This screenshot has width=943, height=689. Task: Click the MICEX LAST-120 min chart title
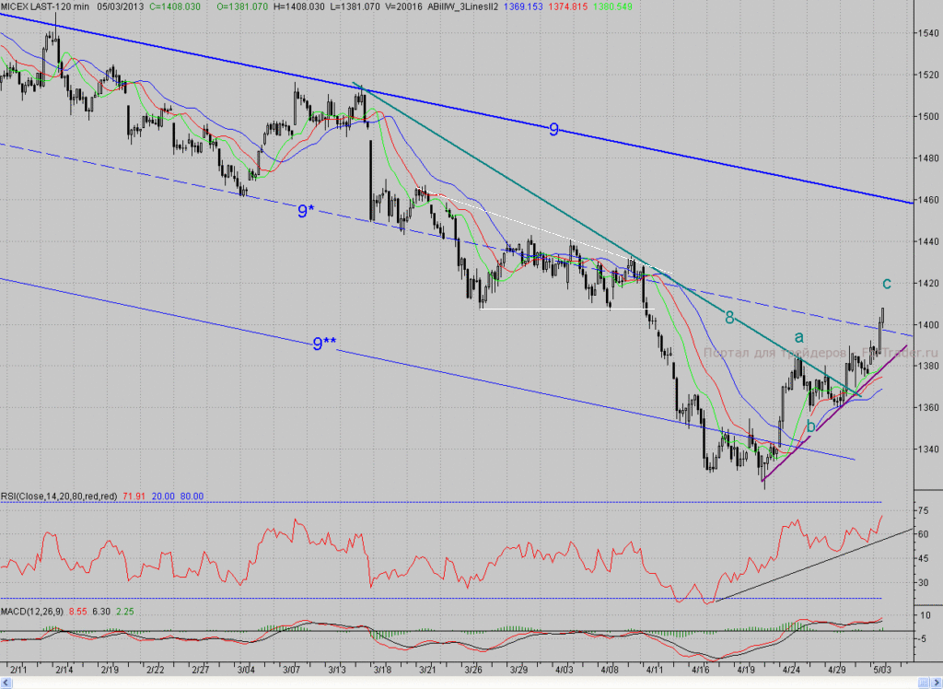pos(45,6)
